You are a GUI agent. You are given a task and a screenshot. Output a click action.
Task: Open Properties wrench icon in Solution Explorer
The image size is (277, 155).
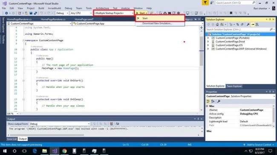click(248, 25)
